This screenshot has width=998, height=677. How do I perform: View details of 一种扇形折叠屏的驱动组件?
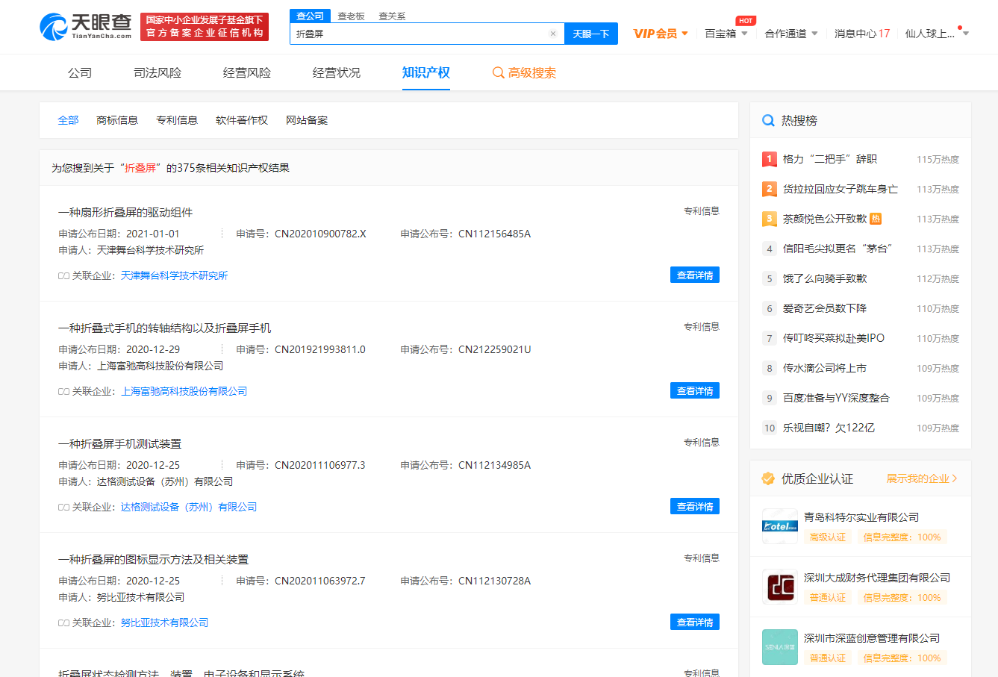(695, 275)
